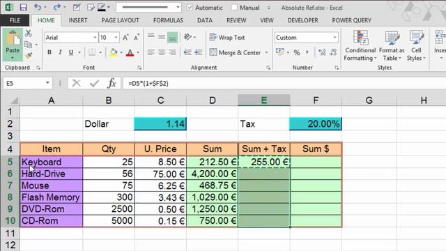Apply Comma Style format

[307, 52]
